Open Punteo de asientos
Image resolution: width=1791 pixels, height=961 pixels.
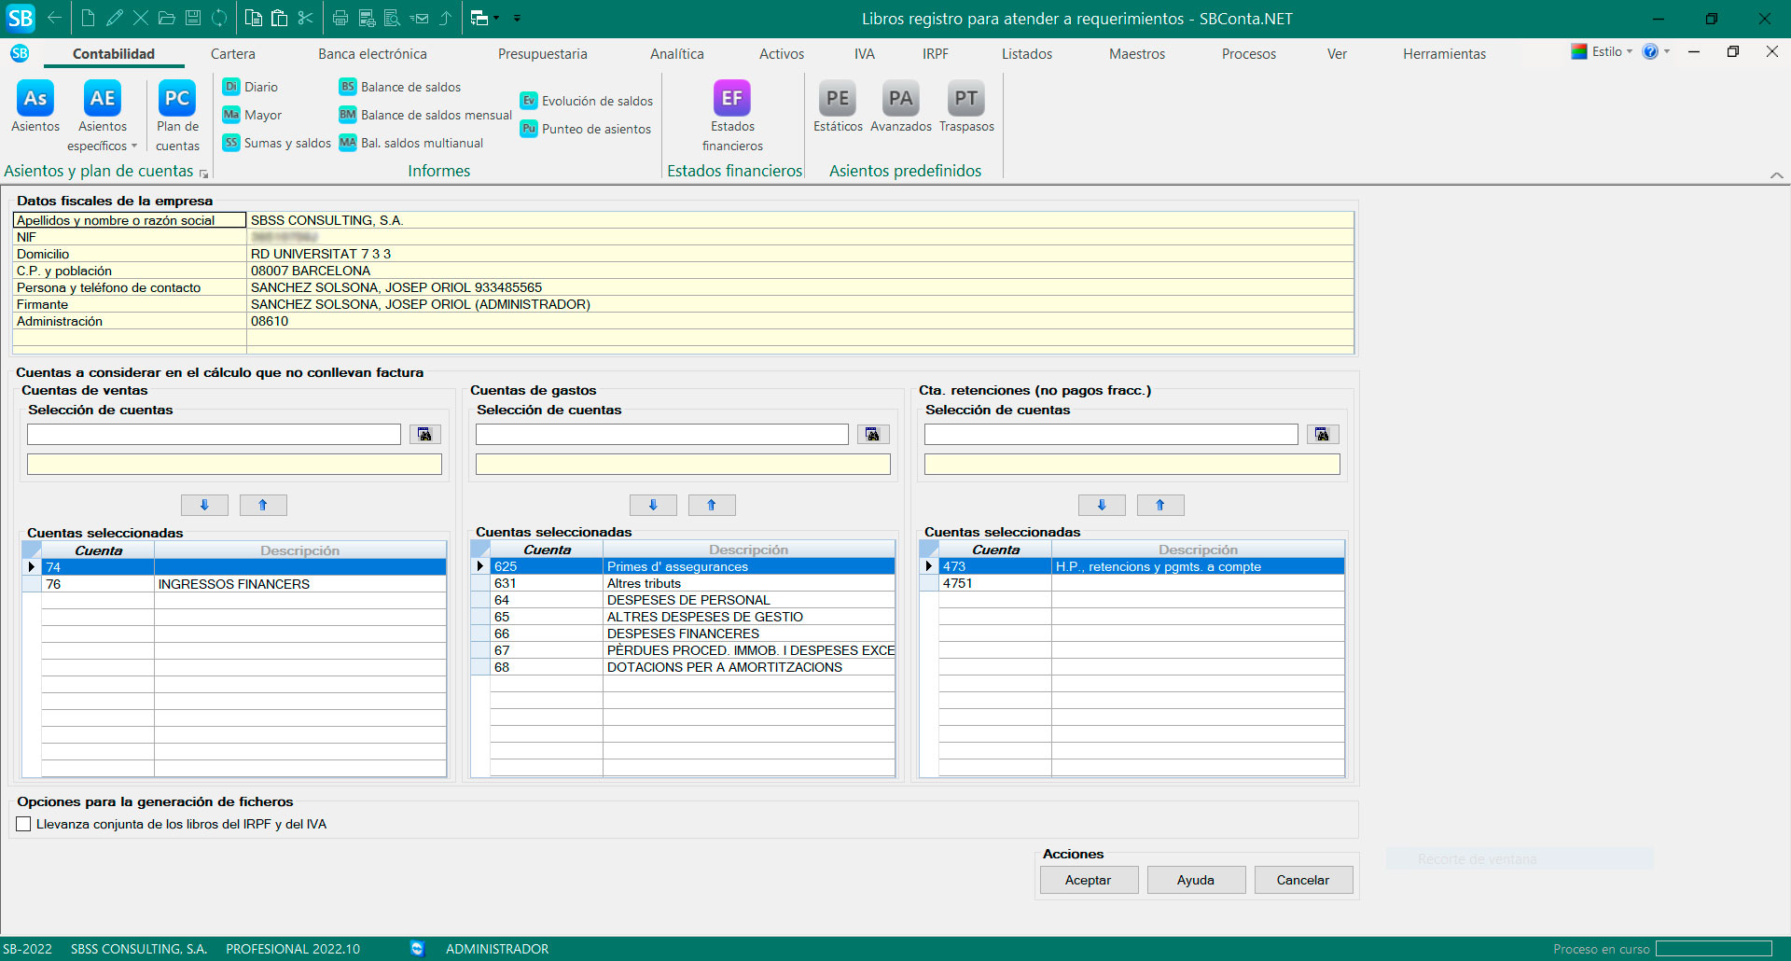coord(586,129)
